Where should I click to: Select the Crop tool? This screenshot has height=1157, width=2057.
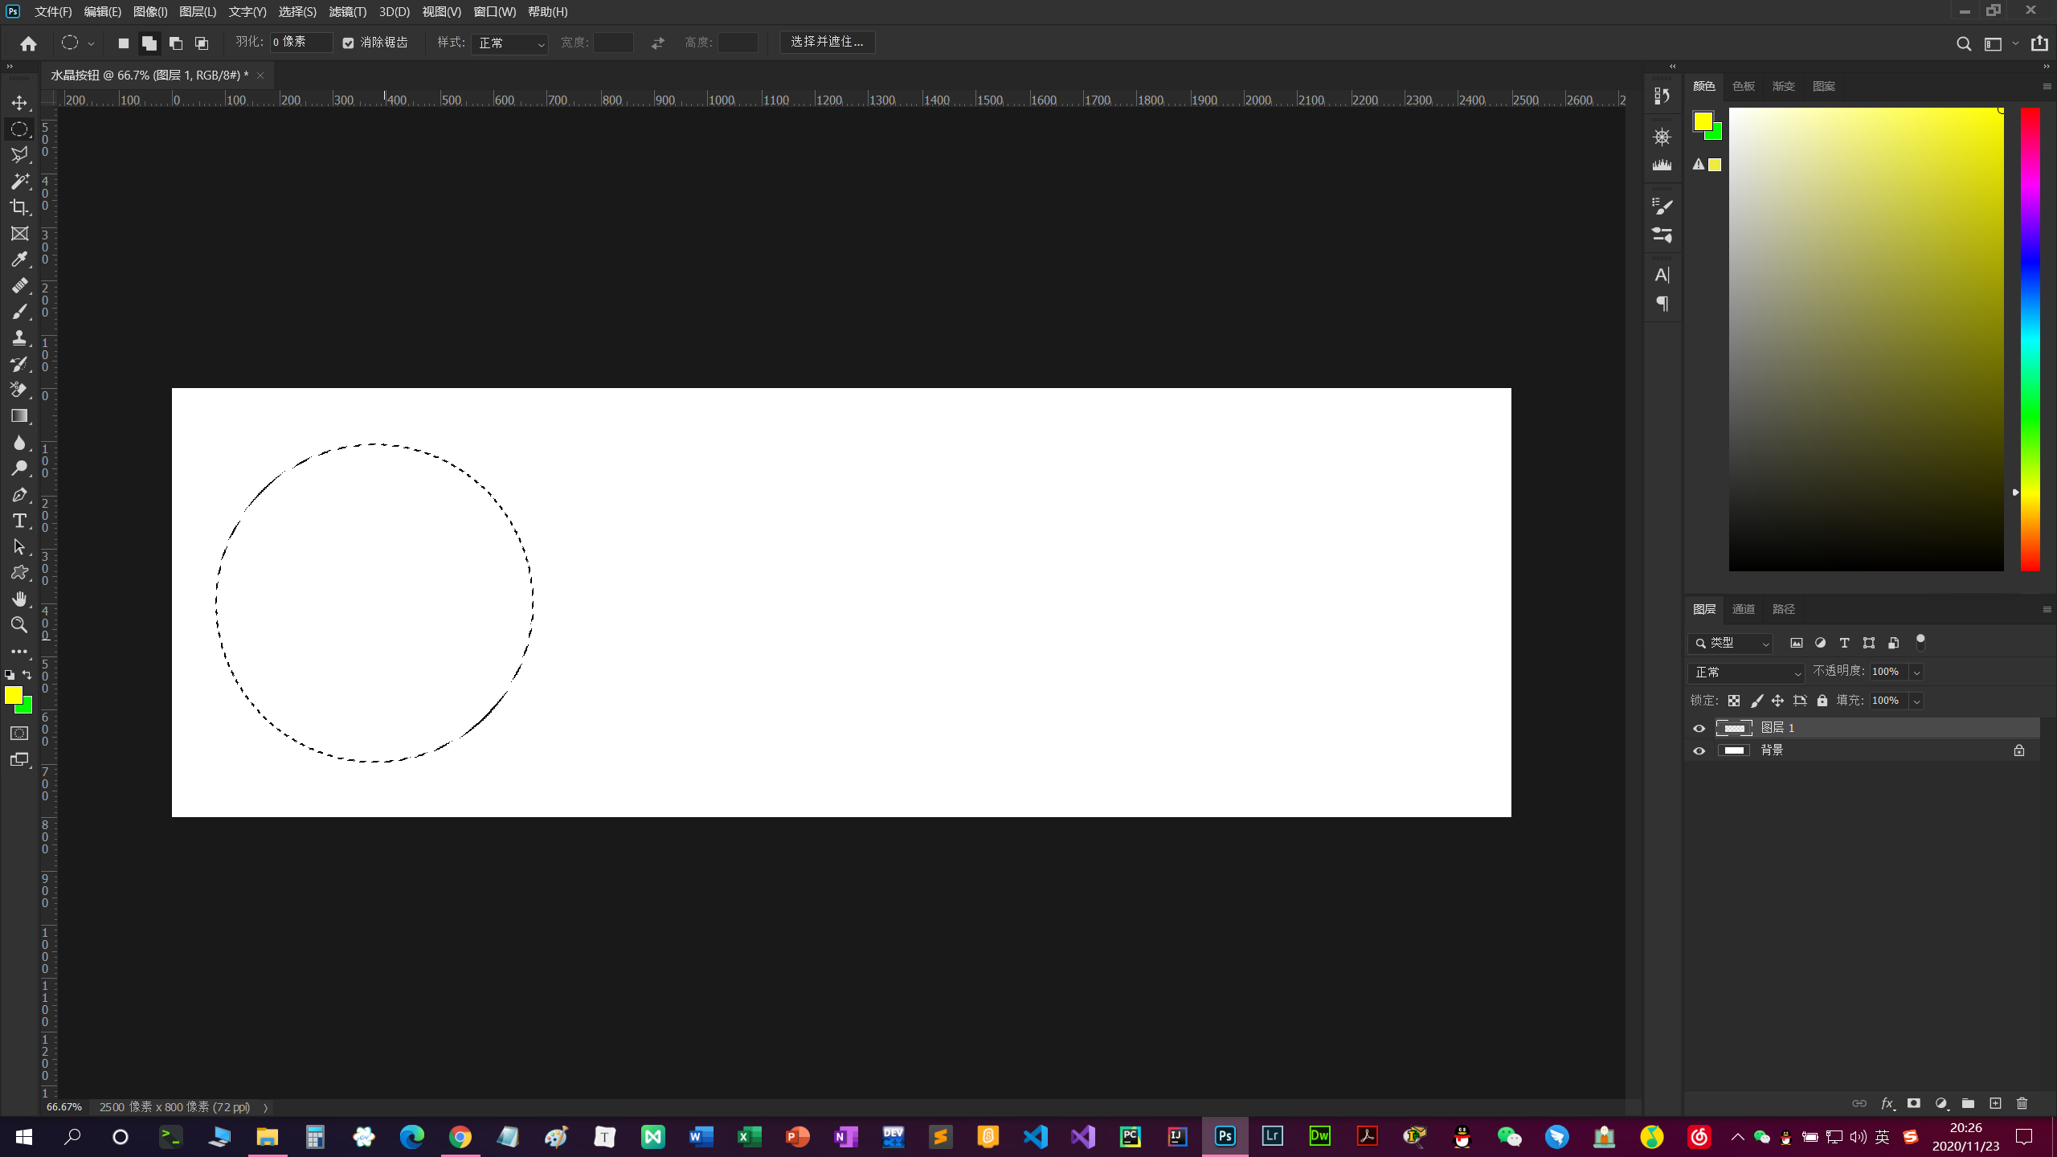[19, 207]
